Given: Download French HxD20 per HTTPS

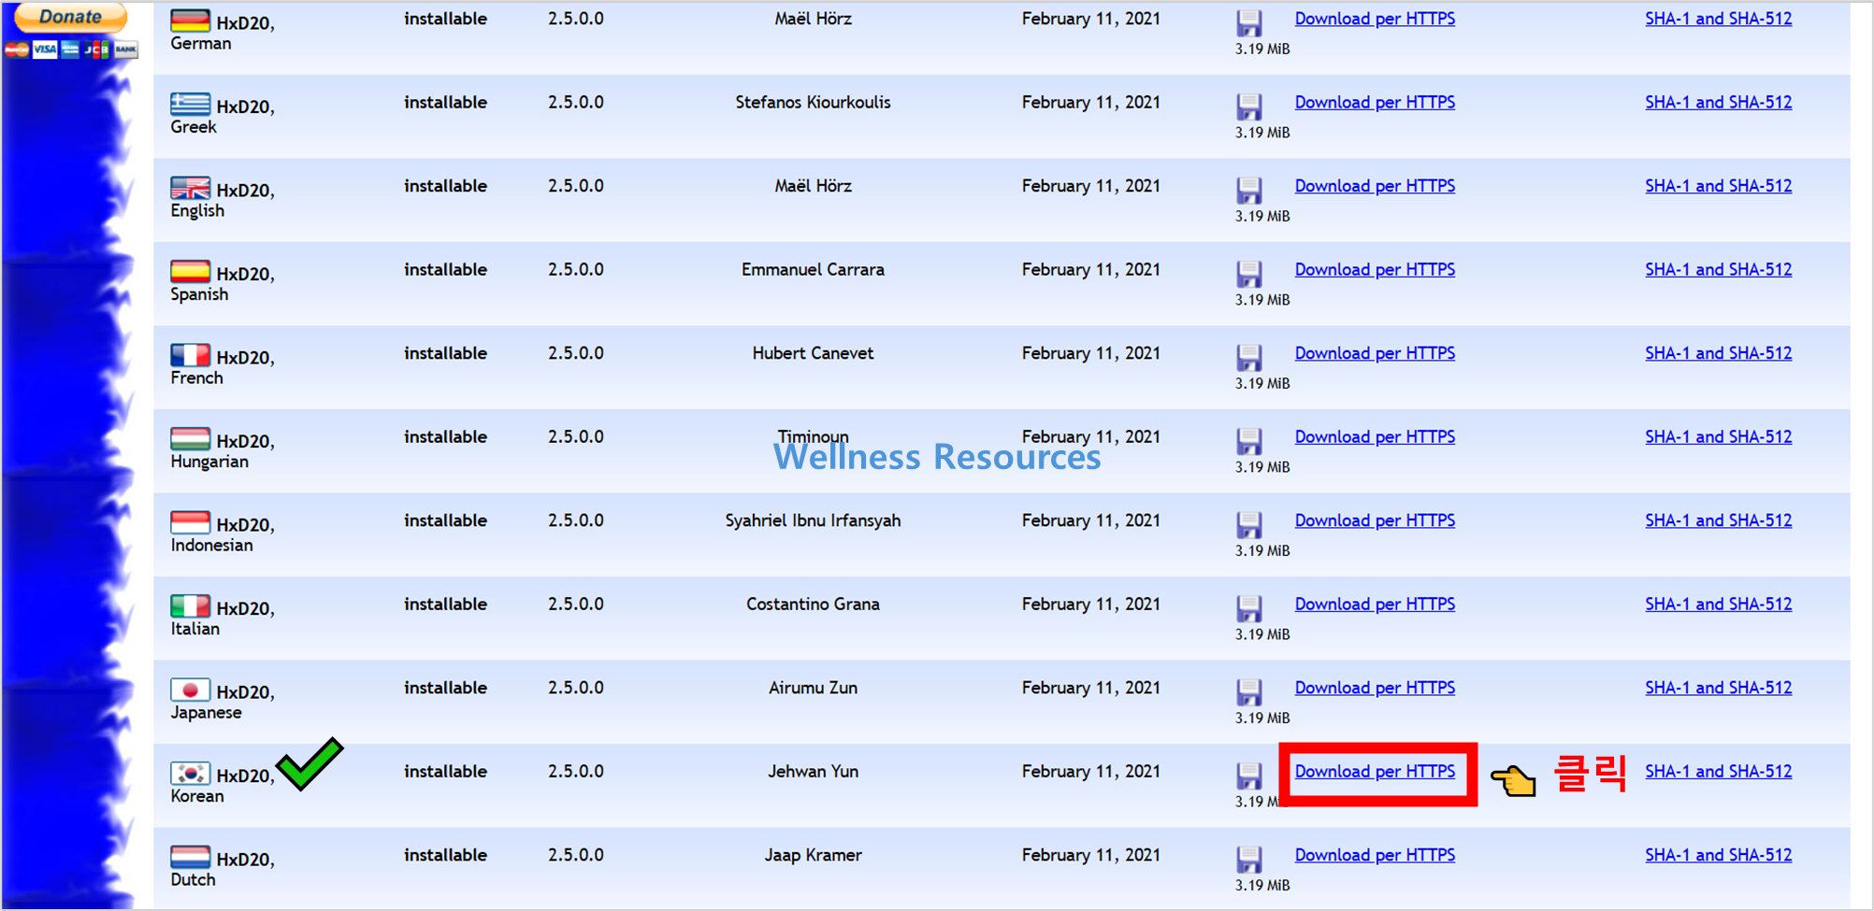Looking at the screenshot, I should tap(1375, 353).
